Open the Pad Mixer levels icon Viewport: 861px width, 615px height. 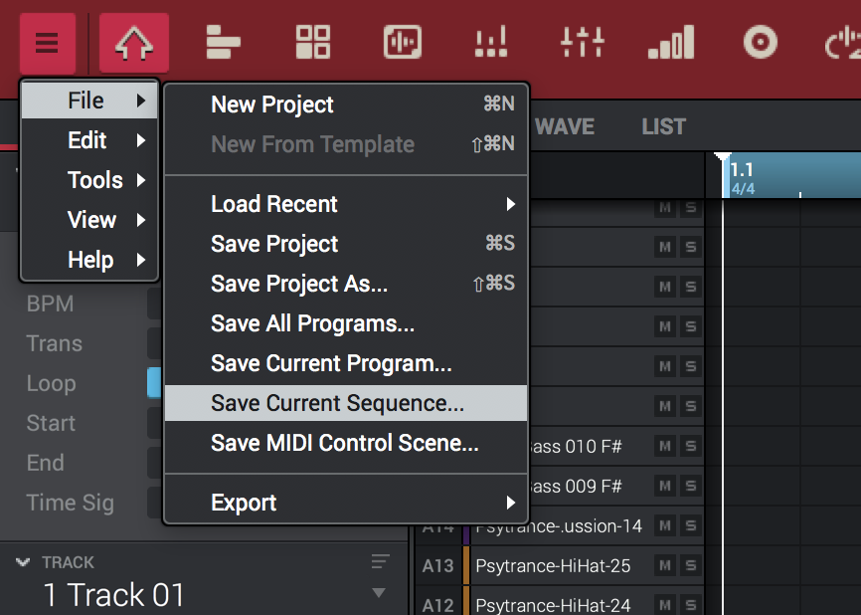pyautogui.click(x=671, y=43)
